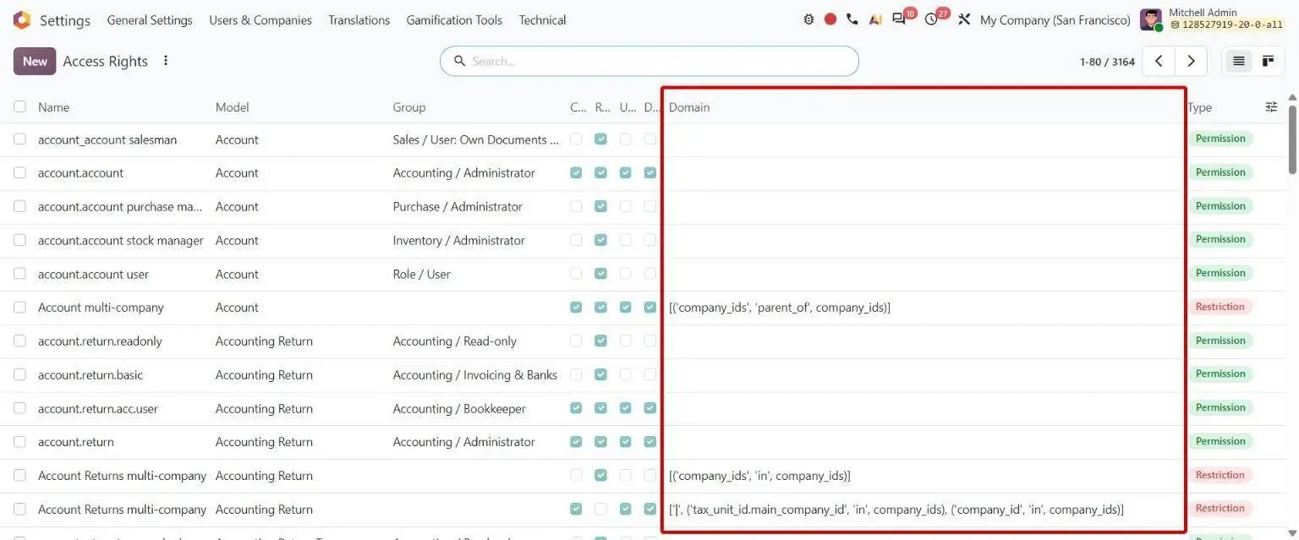Go to next page of records

(x=1191, y=61)
